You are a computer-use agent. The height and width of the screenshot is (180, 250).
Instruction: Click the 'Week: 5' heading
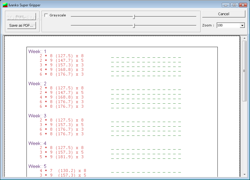tap(37, 166)
